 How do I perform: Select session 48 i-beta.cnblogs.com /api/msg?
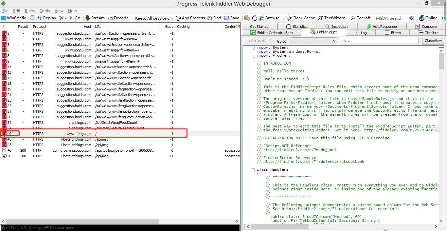pyautogui.click(x=120, y=156)
